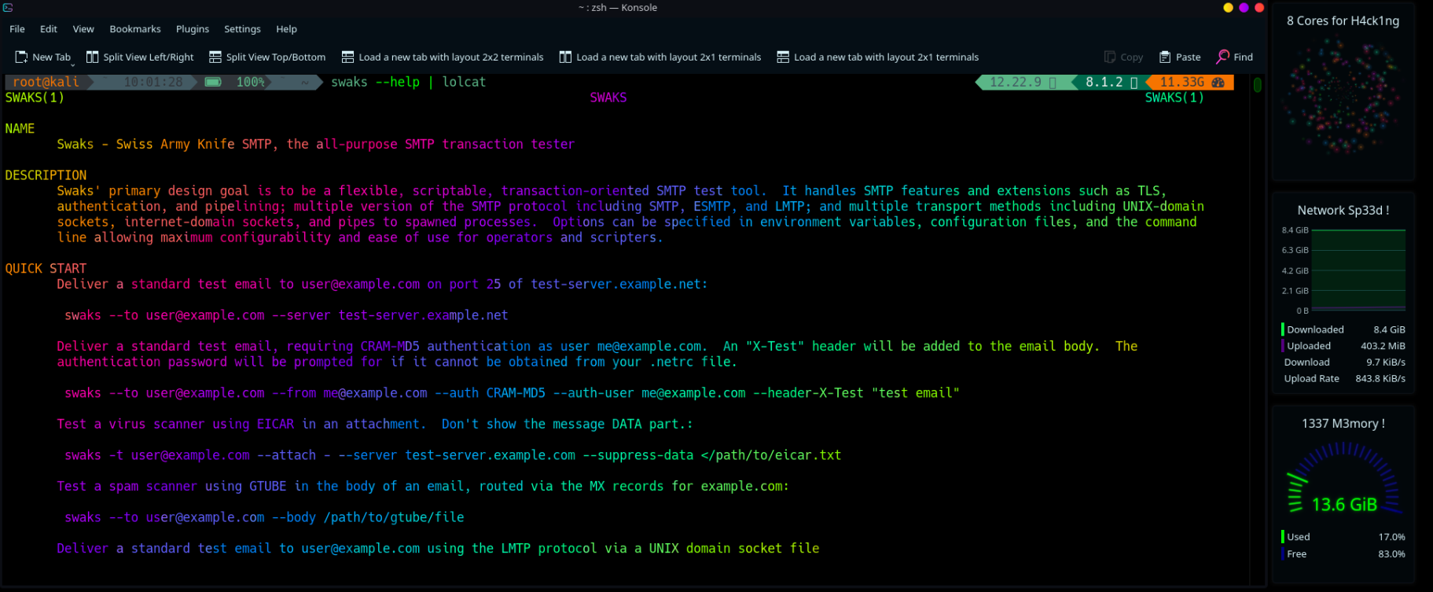Open the Edit menu
This screenshot has width=1433, height=592.
point(49,29)
